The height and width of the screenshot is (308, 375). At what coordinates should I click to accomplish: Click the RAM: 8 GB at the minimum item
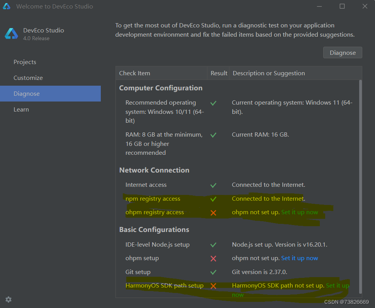[164, 144]
